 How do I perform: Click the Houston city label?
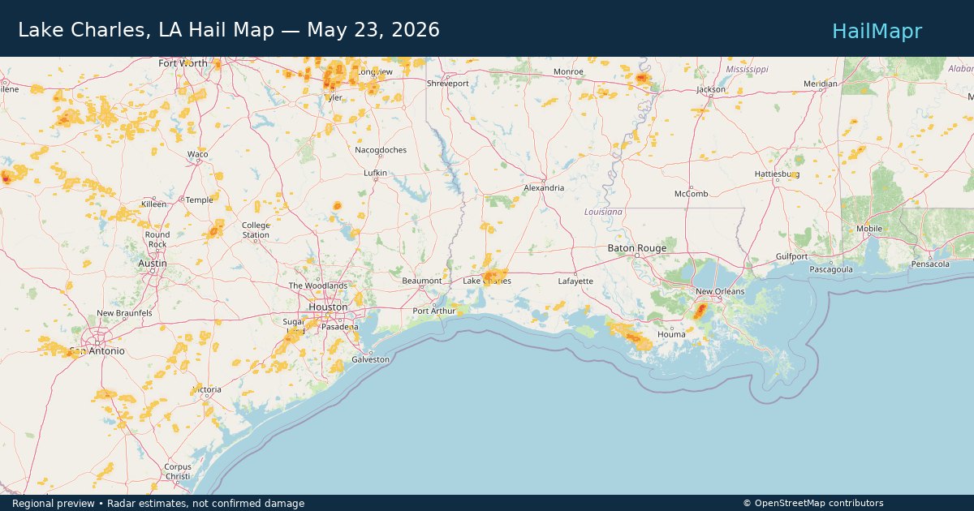tap(328, 307)
